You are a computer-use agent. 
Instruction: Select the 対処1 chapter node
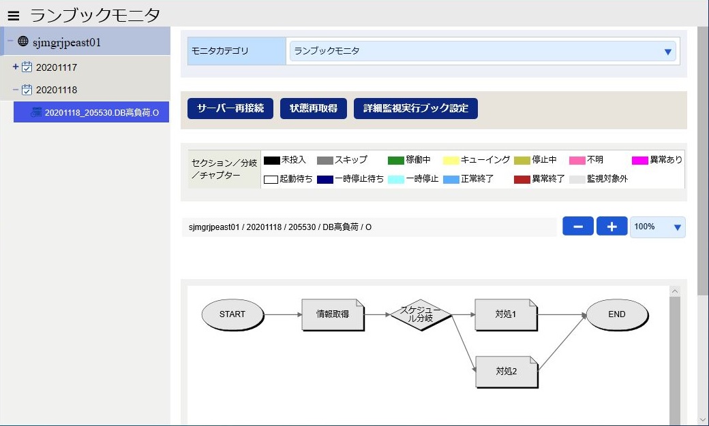click(x=506, y=314)
